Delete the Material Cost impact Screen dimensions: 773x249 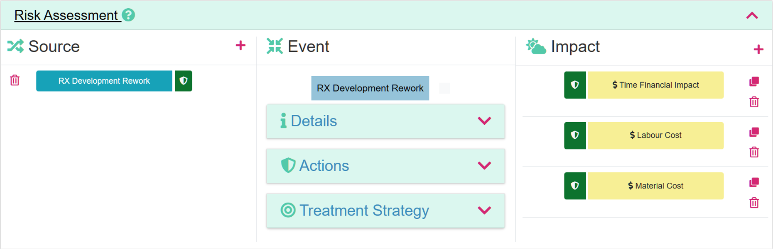pyautogui.click(x=754, y=203)
